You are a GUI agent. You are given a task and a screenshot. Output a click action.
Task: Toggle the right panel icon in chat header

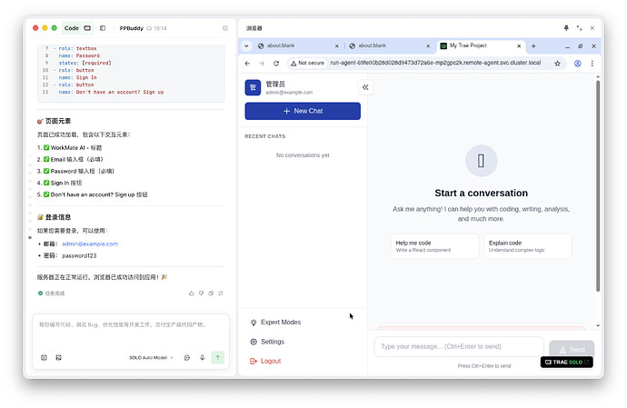coord(225,28)
